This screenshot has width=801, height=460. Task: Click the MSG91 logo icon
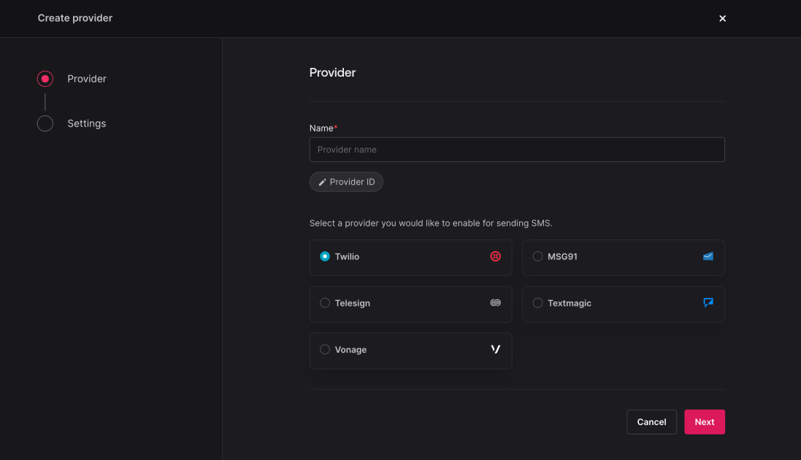[x=708, y=256]
